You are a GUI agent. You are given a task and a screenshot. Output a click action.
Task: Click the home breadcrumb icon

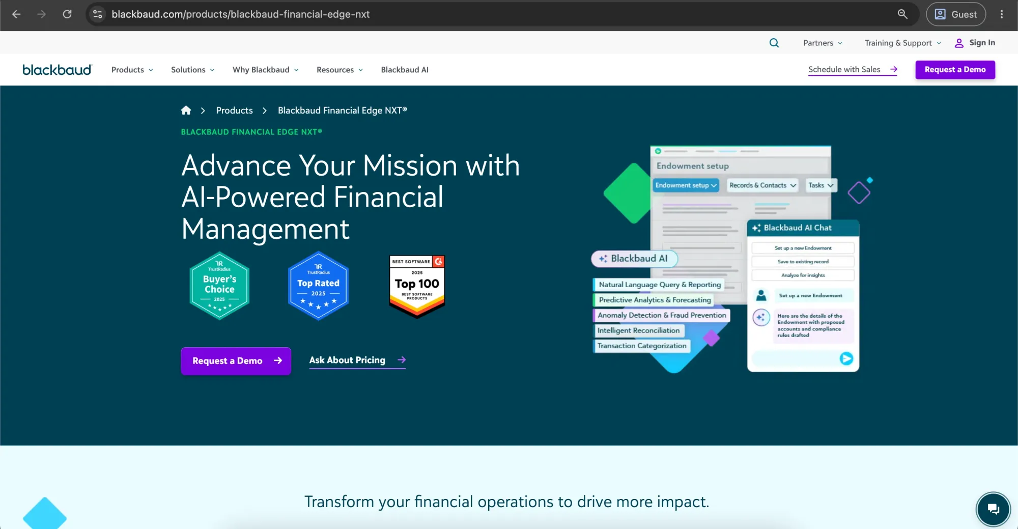[186, 110]
